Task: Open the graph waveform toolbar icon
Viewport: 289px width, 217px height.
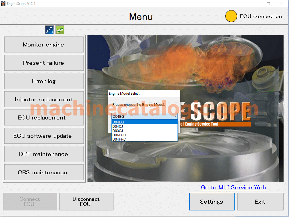Action: 49,30
